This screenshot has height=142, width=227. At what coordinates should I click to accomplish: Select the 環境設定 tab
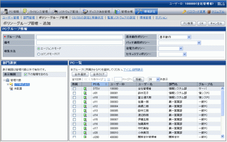[147, 12]
